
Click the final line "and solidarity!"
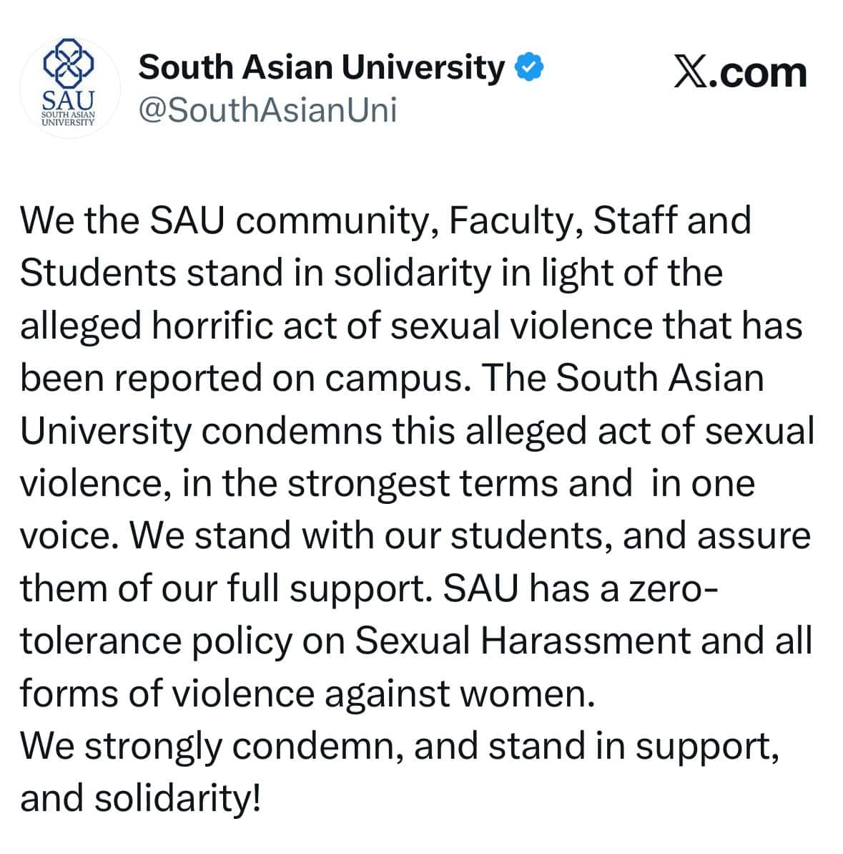point(140,799)
